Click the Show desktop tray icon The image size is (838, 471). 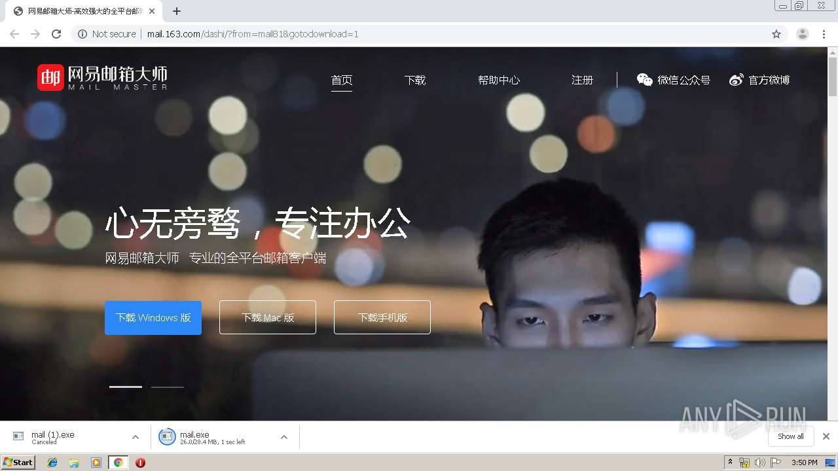(x=830, y=462)
